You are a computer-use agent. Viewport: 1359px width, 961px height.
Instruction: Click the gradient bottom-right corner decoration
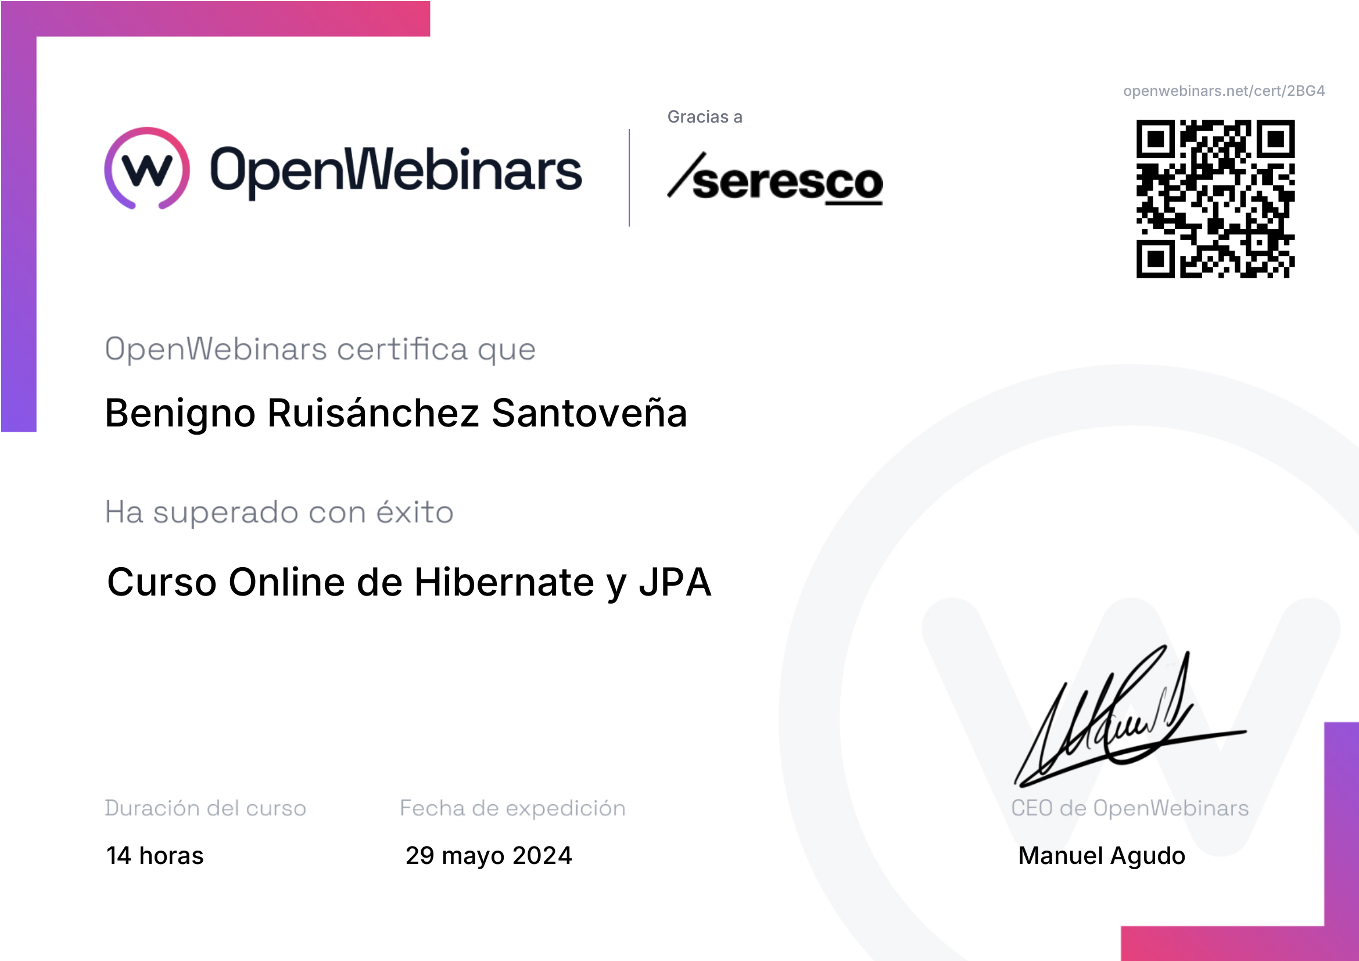pyautogui.click(x=1341, y=840)
